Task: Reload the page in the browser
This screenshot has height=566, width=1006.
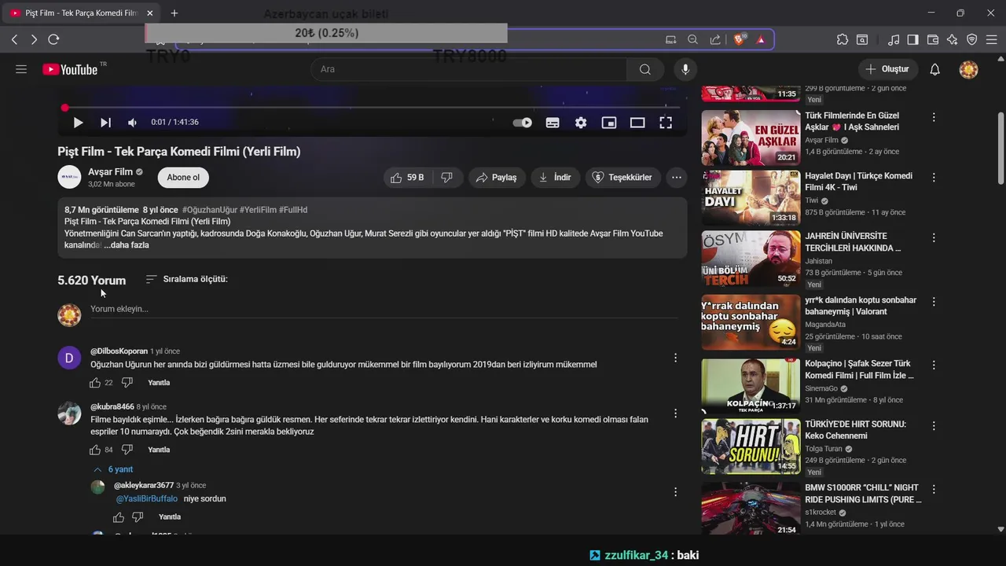Action: 53,39
